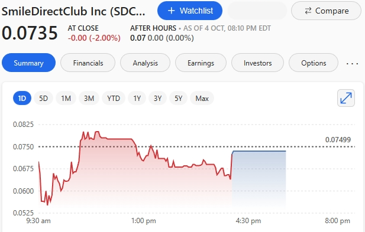Select the 1Y chart range
Viewport: 365px width, 232px height.
click(137, 98)
